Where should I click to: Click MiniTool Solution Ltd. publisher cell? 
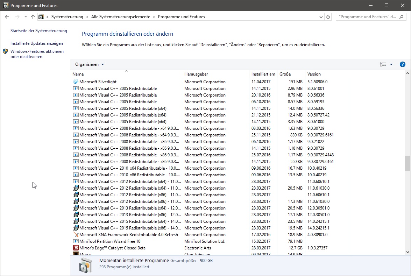point(205,241)
